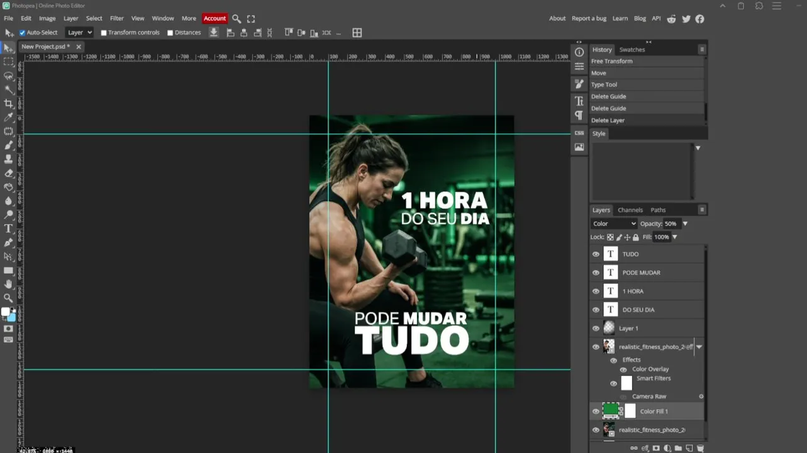Open the CSS panel icon
The height and width of the screenshot is (453, 807).
coord(579,133)
